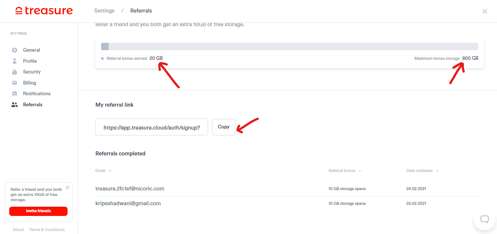Go to Billing settings
Viewport: 497px width, 234px height.
click(30, 83)
